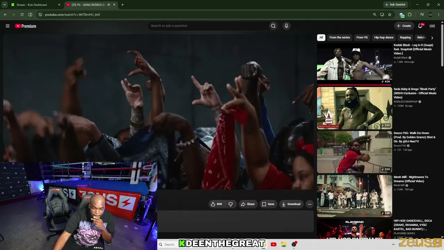Toggle the browser split view icon
The height and width of the screenshot is (250, 444).
(30, 15)
